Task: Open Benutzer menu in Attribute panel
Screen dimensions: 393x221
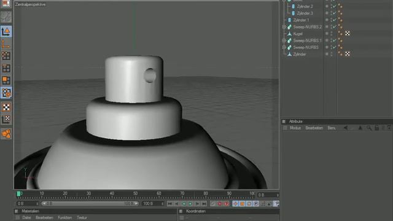Action: 332,128
